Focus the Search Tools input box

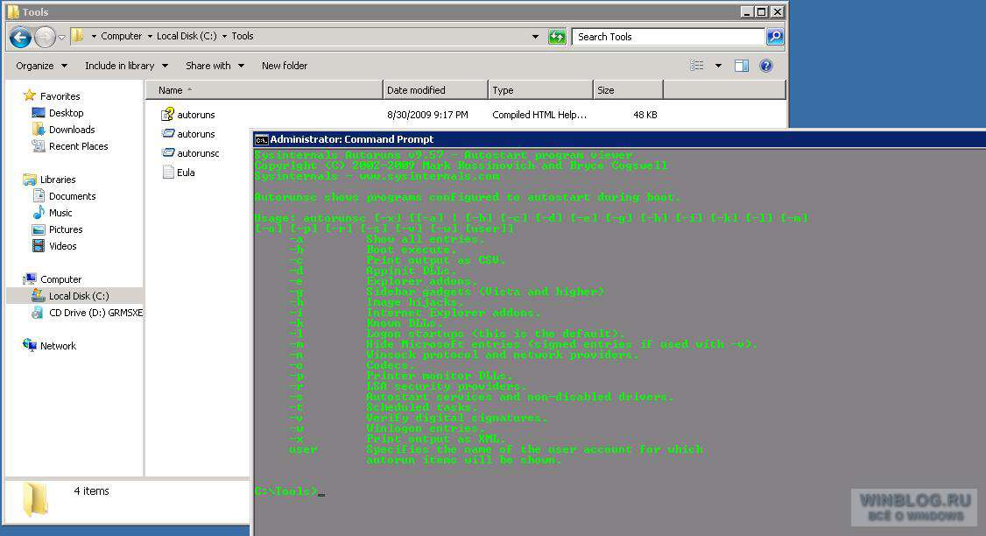coord(668,37)
